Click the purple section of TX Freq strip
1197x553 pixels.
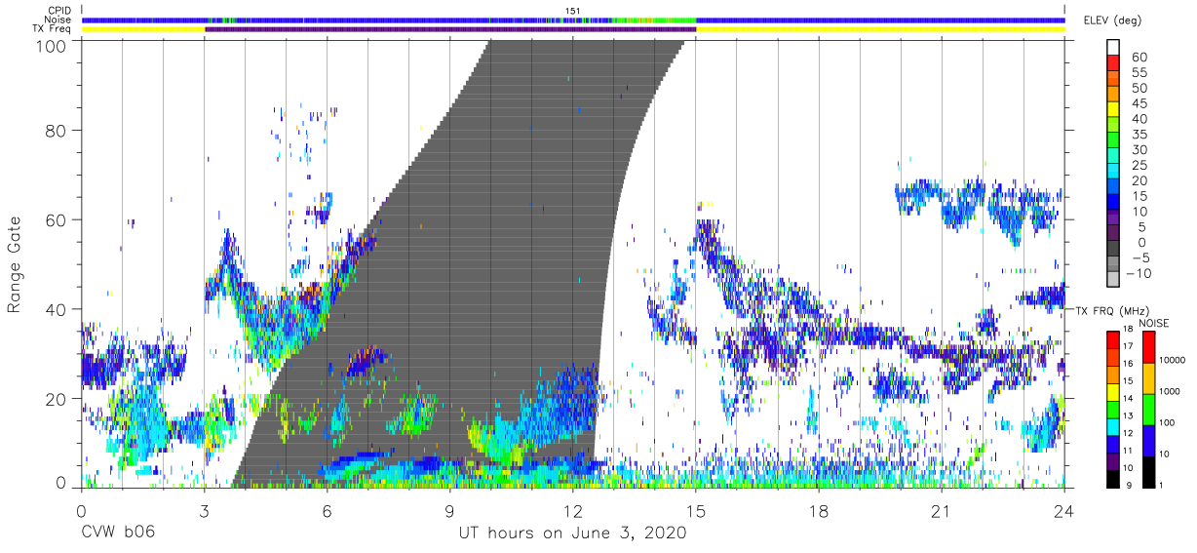(450, 29)
